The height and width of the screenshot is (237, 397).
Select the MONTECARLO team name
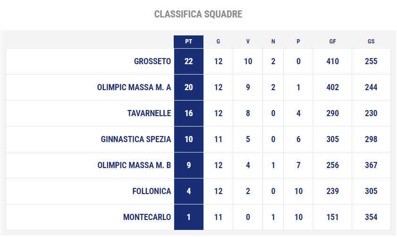(147, 217)
